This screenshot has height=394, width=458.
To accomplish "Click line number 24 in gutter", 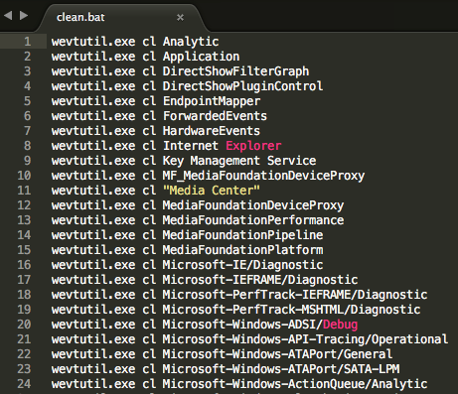I will [x=24, y=384].
